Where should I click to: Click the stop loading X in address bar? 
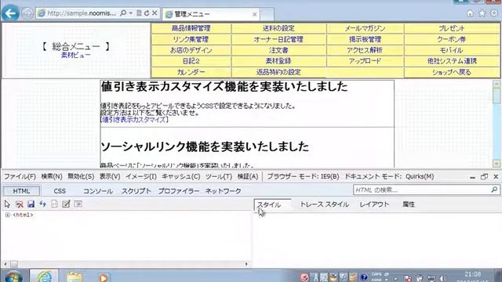coord(155,13)
